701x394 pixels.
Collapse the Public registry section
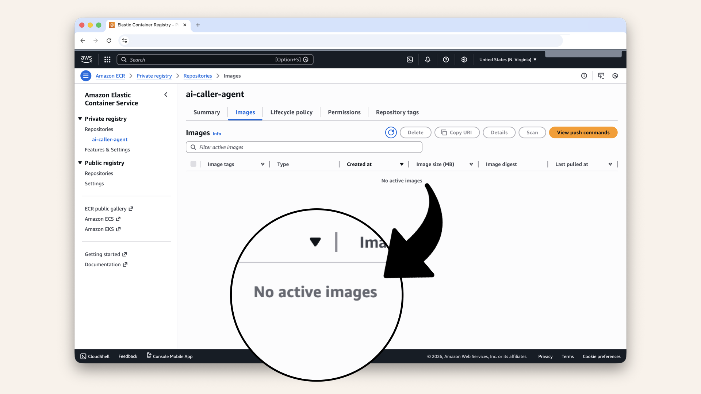point(80,163)
